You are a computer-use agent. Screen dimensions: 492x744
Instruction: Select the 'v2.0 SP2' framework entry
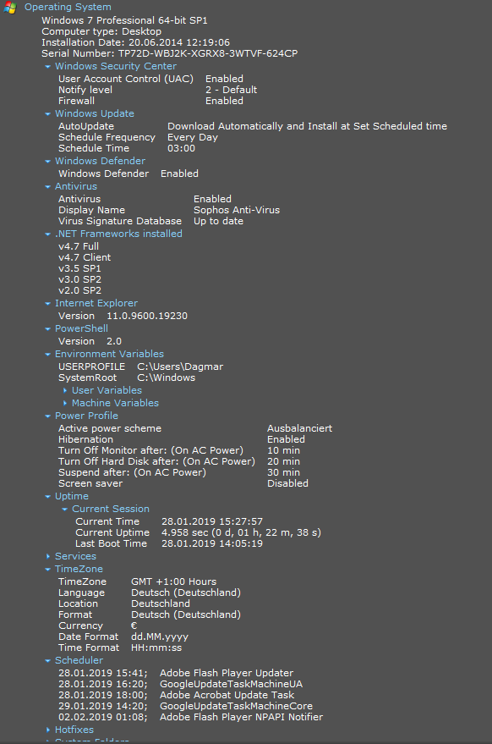coord(79,290)
